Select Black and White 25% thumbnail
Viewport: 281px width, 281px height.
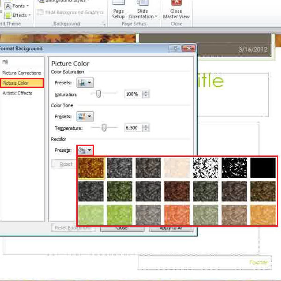pos(206,168)
